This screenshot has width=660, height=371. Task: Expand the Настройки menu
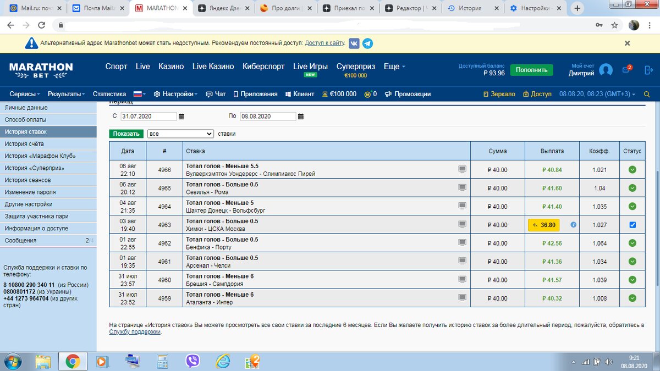(x=177, y=94)
